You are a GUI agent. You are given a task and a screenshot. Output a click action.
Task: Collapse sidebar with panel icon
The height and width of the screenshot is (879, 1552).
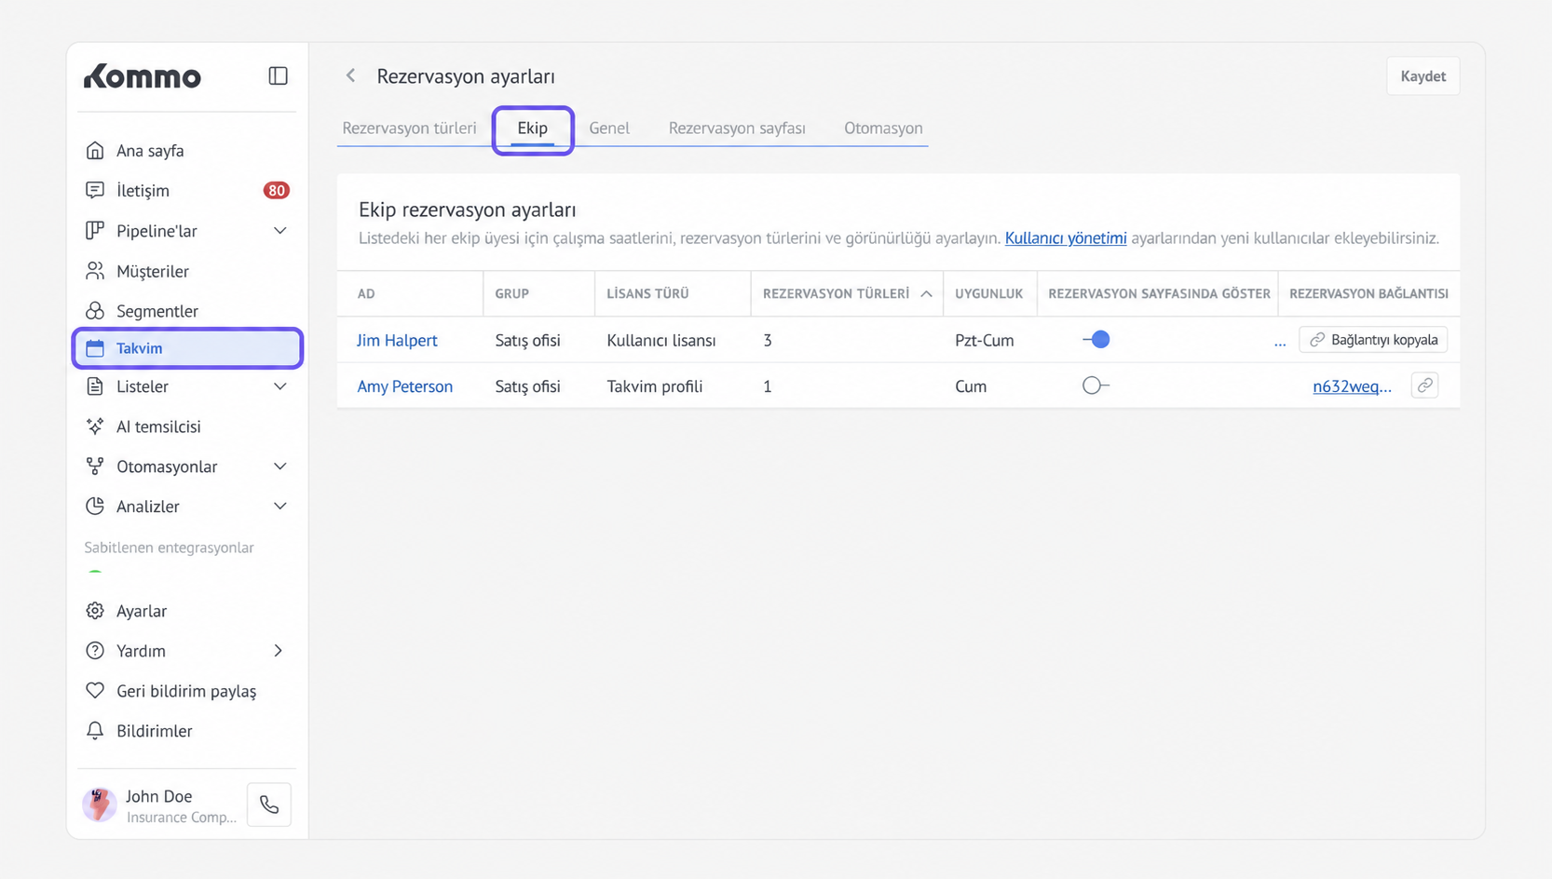278,75
